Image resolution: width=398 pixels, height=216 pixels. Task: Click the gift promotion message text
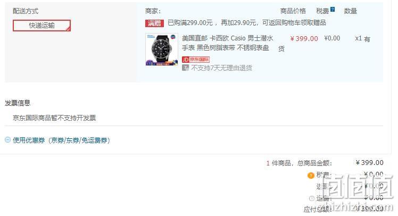[247, 23]
